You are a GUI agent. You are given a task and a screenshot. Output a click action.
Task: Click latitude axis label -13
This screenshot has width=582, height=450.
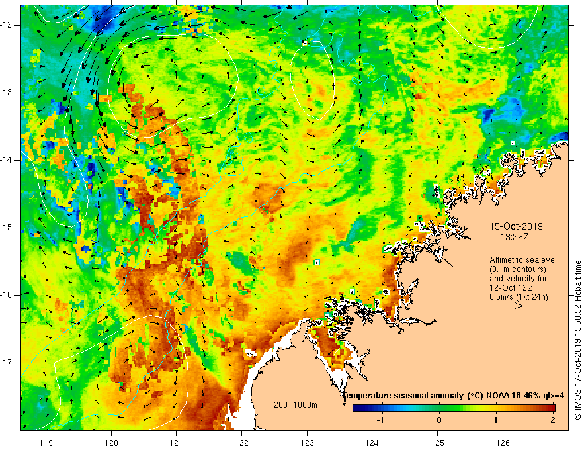[7, 93]
